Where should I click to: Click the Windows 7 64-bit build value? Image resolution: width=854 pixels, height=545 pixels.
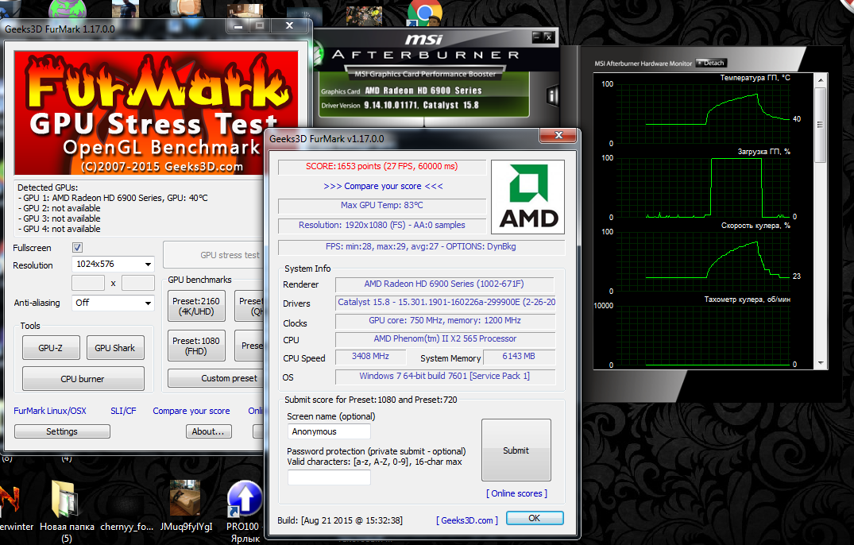click(444, 377)
